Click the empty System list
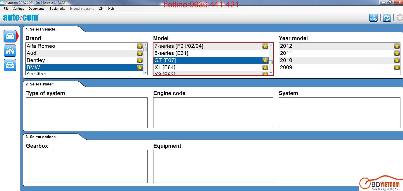The width and height of the screenshot is (403, 191). pos(339,113)
